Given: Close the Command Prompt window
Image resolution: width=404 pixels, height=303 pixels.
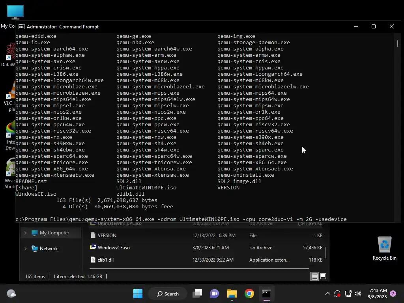Looking at the screenshot, I should point(392,26).
